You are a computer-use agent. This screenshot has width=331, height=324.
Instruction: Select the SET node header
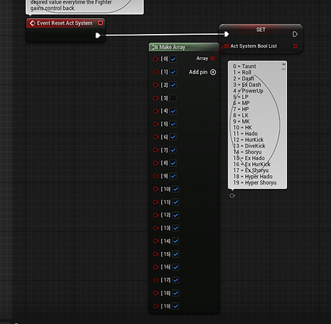261,30
